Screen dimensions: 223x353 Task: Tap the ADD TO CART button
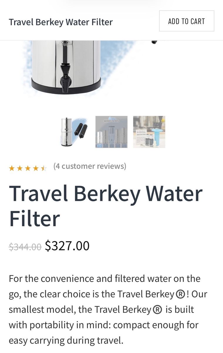(x=187, y=21)
